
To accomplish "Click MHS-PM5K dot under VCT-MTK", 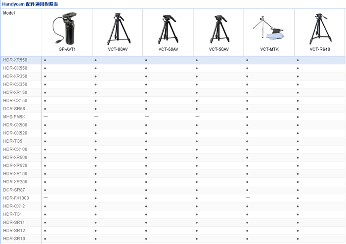I will click(247, 117).
